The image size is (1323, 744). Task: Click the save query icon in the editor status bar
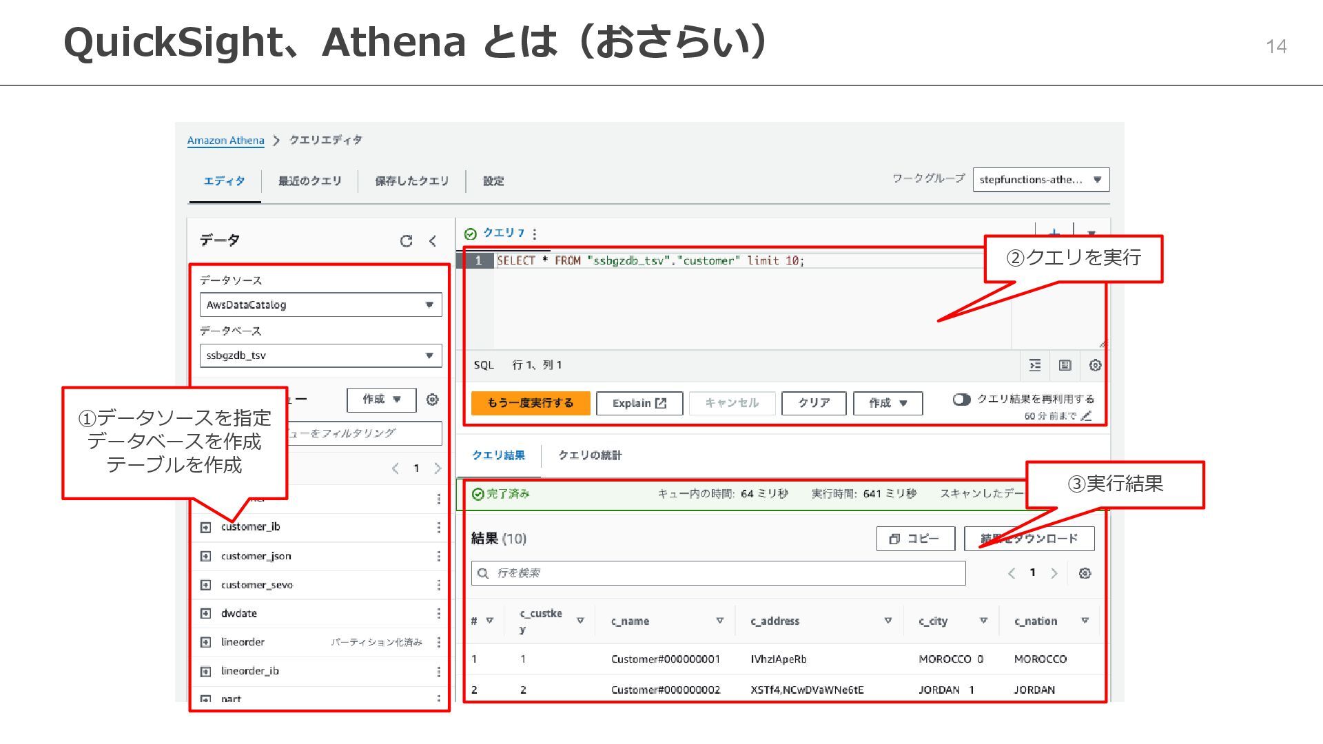pos(1065,365)
